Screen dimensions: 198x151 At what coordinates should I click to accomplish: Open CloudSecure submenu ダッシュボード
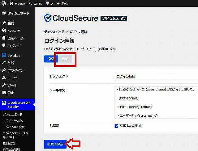[12, 115]
